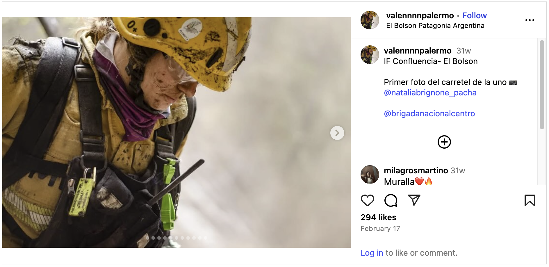Advance to the next carousel photo

coord(337,133)
